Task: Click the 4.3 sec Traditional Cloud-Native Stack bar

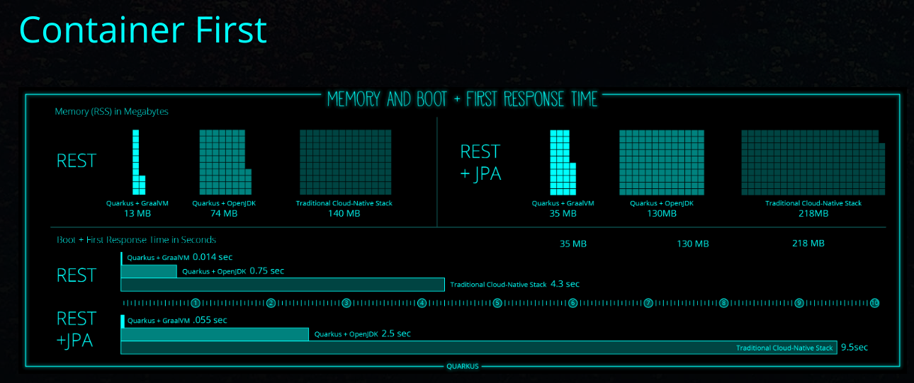Action: coord(283,285)
